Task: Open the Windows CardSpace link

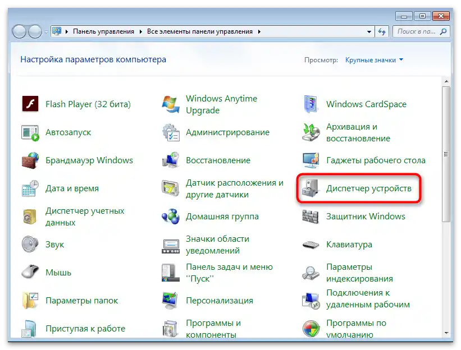Action: 366,104
